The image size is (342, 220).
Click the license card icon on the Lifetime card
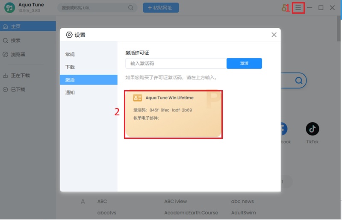(137, 98)
